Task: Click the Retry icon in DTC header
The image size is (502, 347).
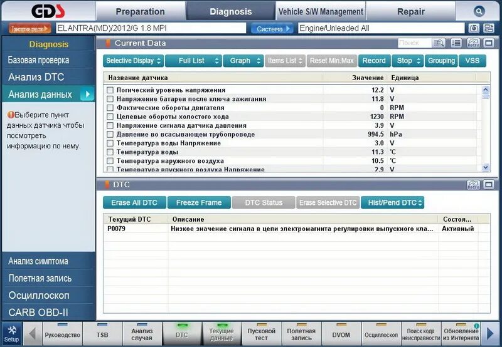Action: point(473,185)
